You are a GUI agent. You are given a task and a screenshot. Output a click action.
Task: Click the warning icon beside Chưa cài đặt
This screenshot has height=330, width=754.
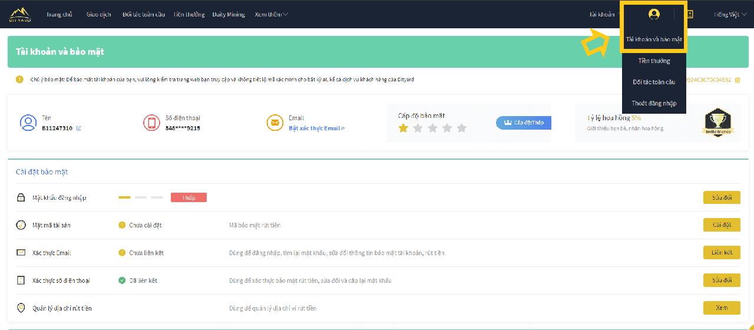tap(122, 225)
